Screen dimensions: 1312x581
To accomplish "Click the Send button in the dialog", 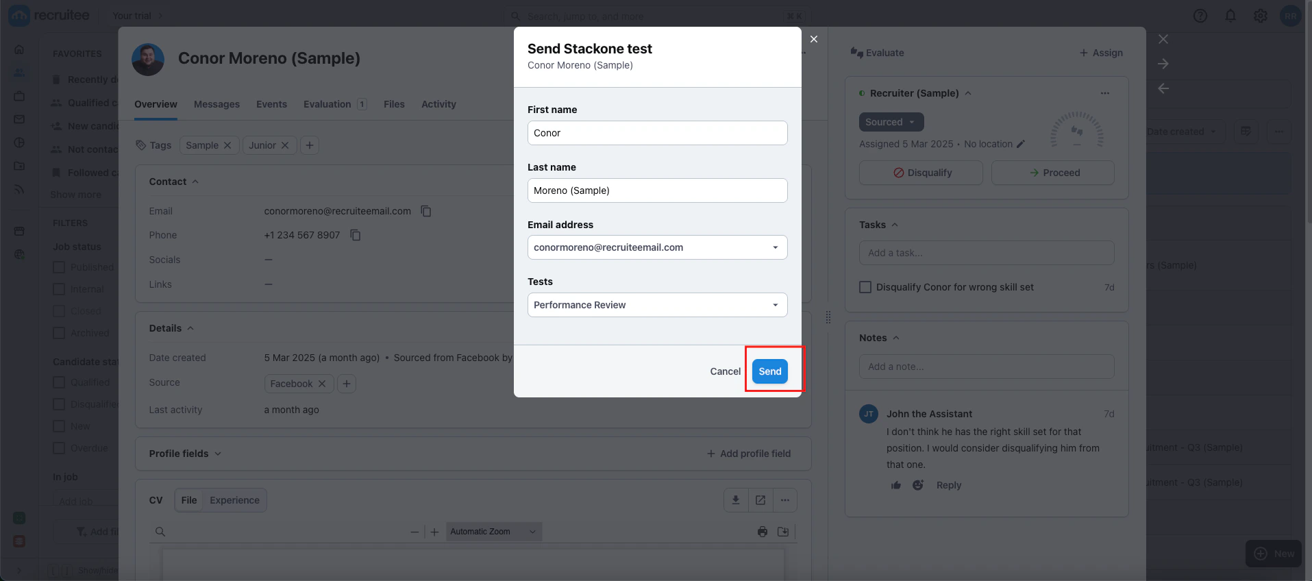I will [770, 371].
